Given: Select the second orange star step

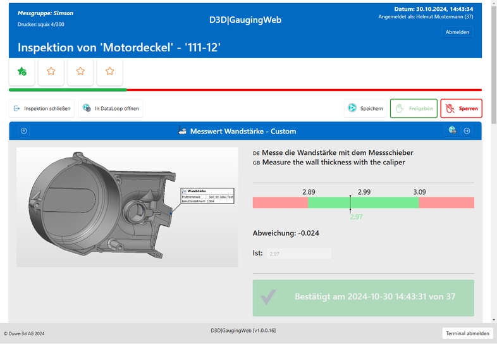Looking at the screenshot, I should [51, 71].
